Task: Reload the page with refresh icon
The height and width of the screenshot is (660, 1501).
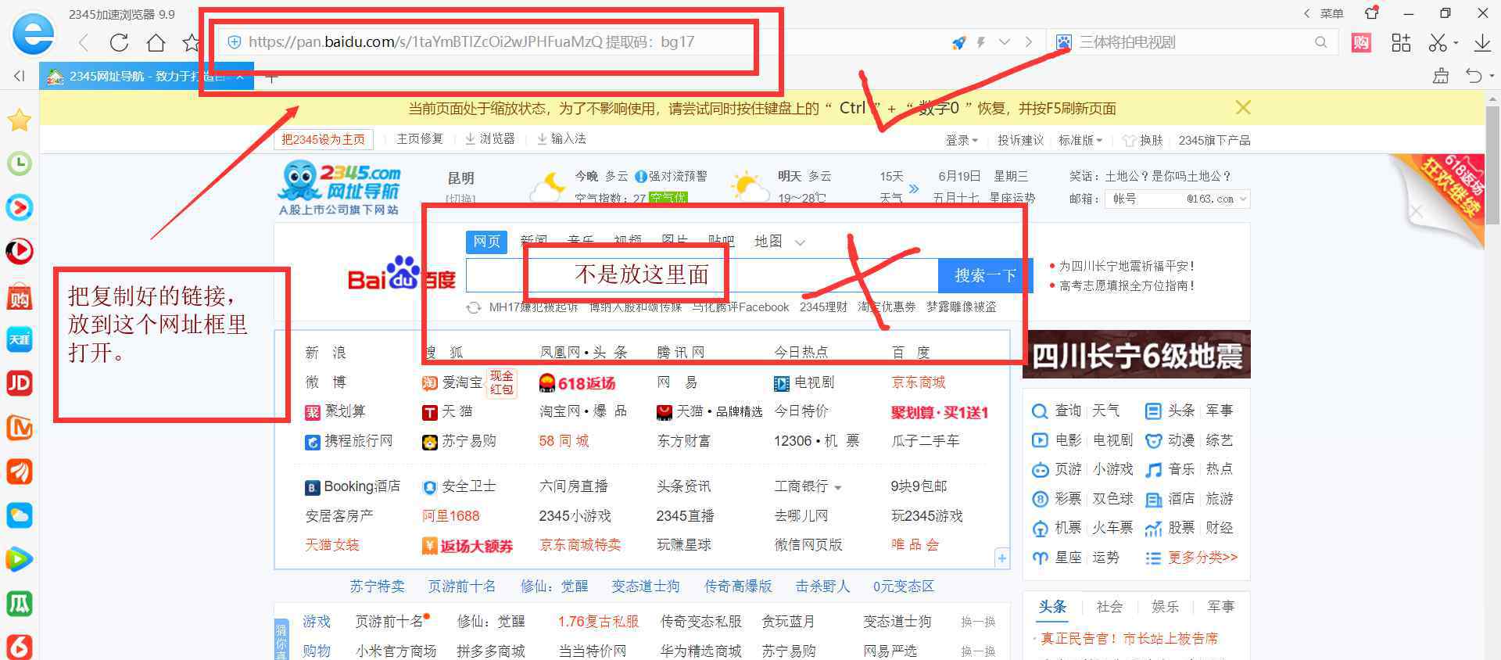Action: tap(119, 42)
